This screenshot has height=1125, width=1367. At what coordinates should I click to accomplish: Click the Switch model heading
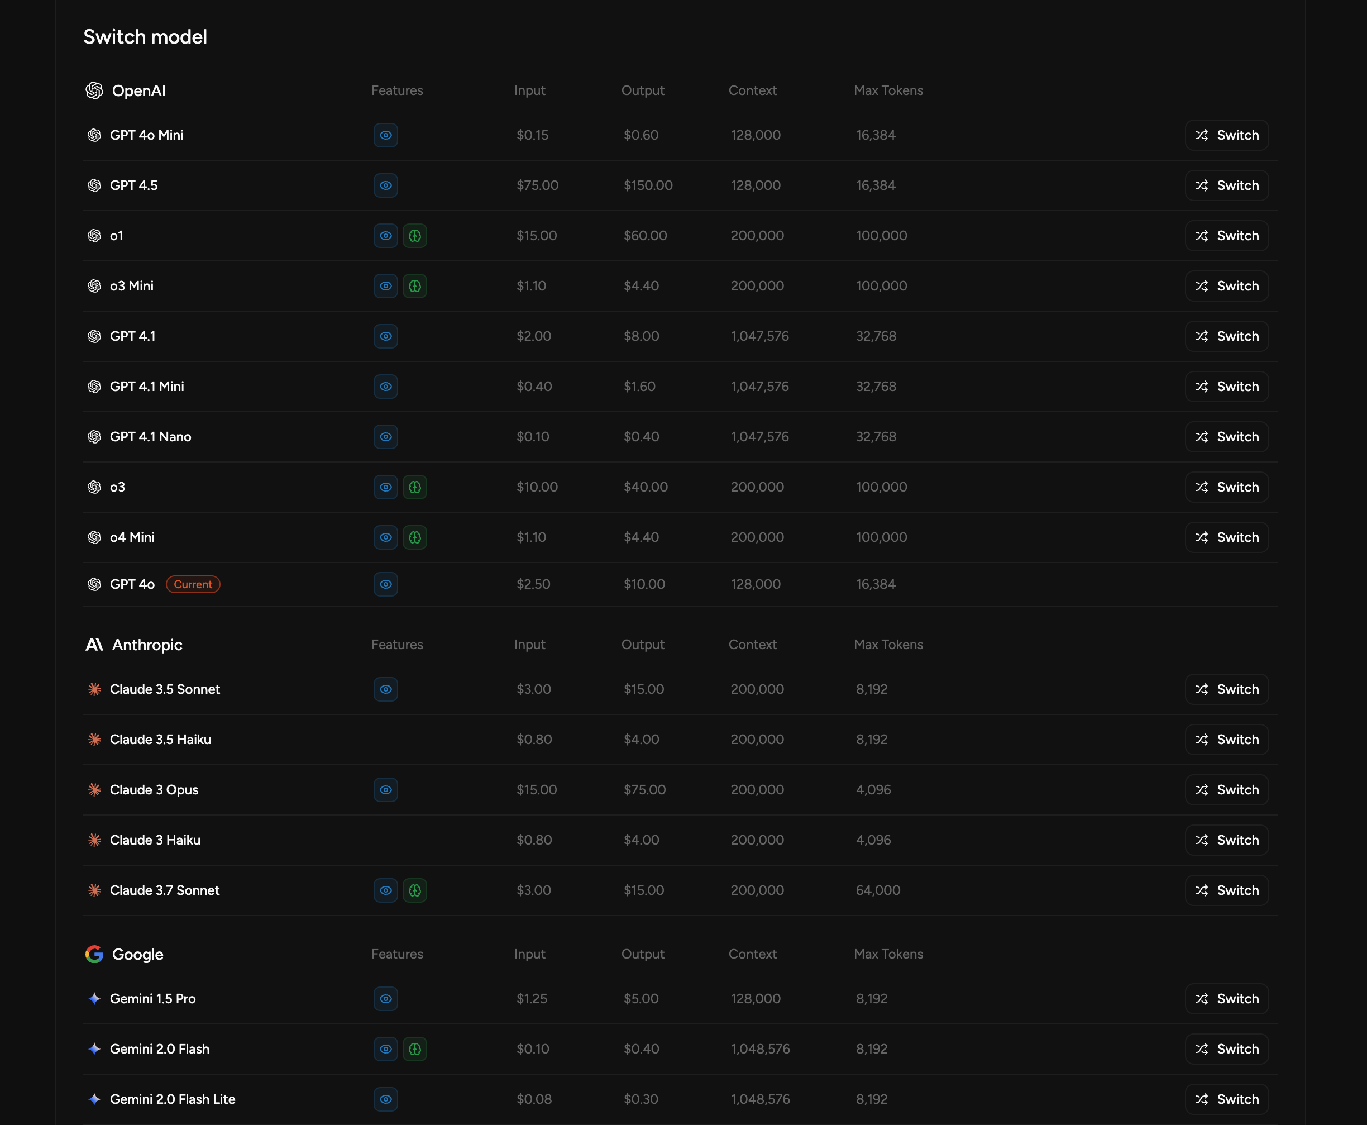coord(145,37)
